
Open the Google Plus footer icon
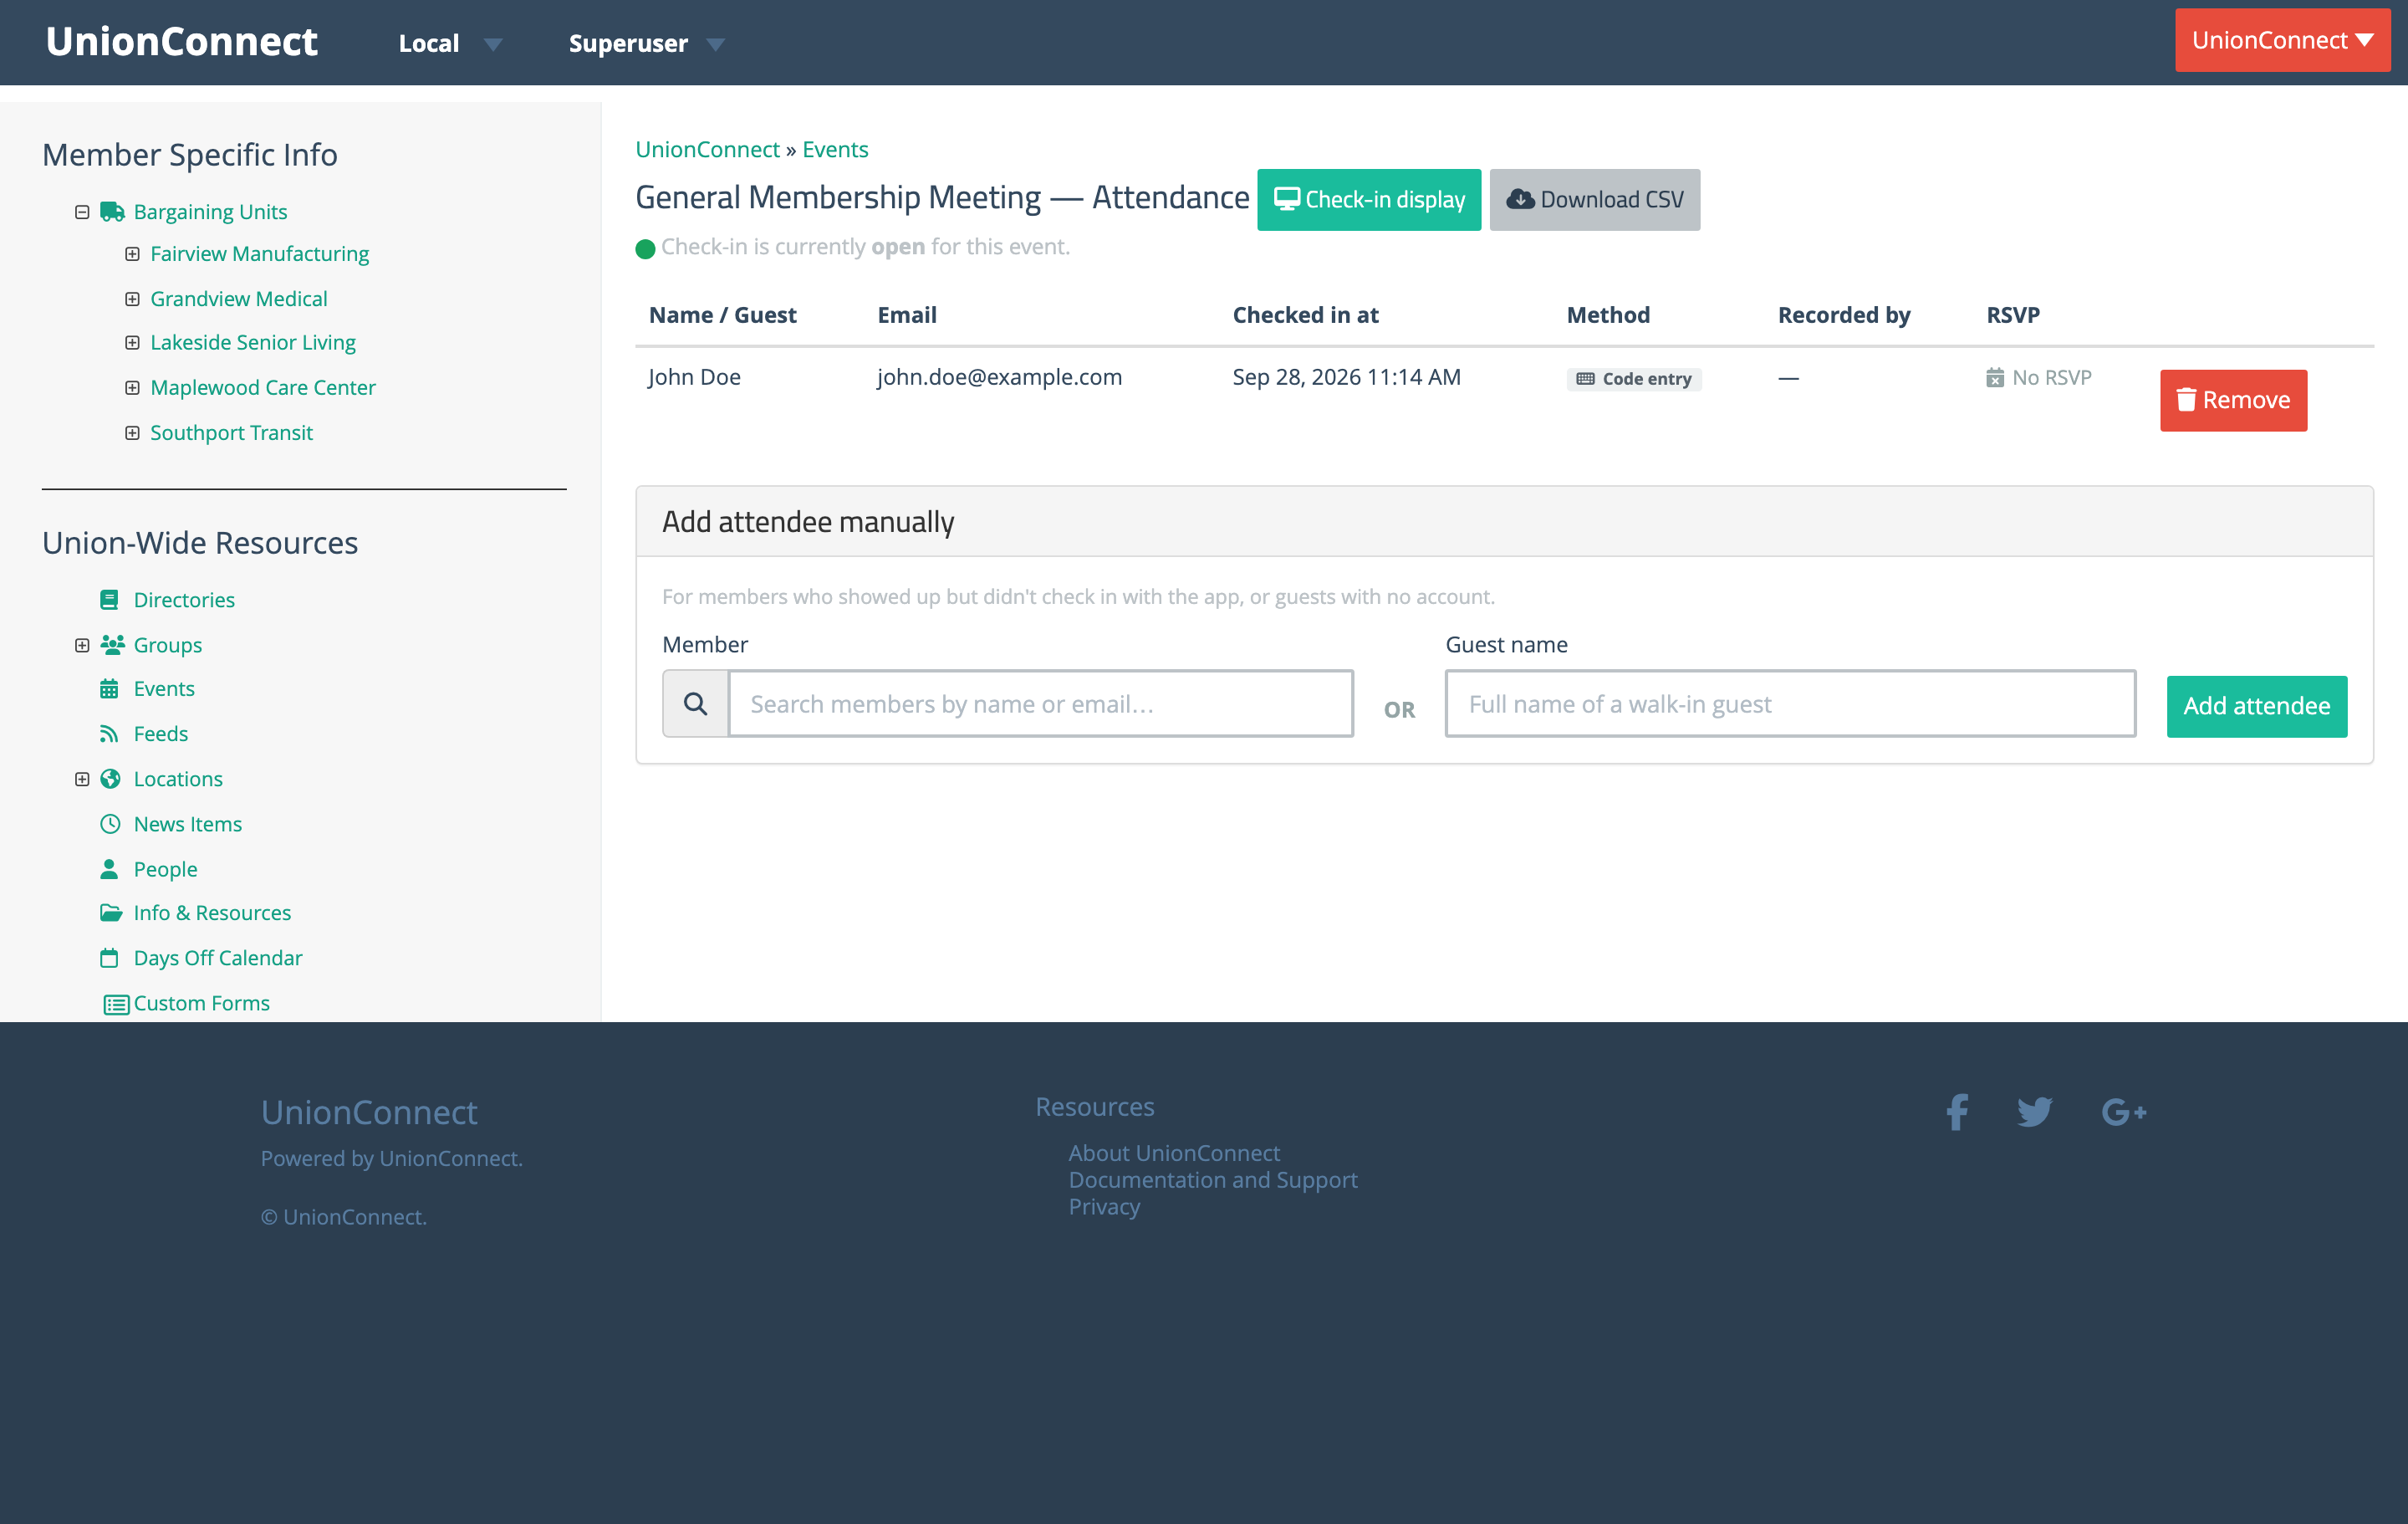(x=2124, y=1112)
